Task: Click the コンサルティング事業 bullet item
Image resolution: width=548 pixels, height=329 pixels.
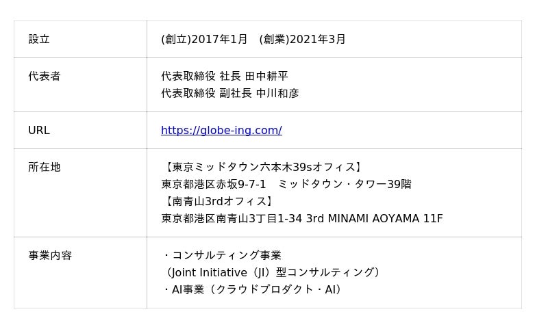Action: pyautogui.click(x=226, y=256)
